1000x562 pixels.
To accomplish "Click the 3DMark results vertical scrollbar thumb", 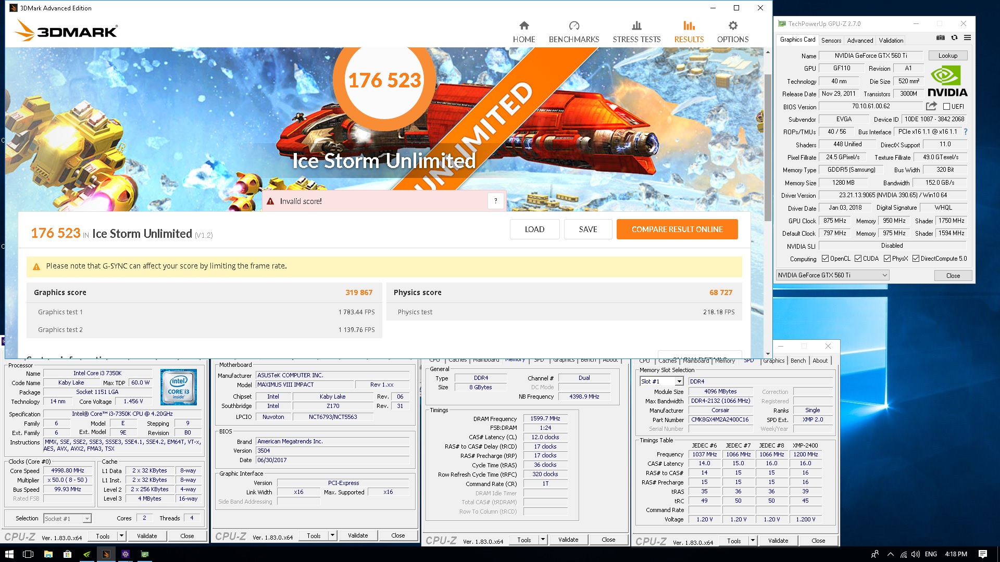I will pos(768,148).
